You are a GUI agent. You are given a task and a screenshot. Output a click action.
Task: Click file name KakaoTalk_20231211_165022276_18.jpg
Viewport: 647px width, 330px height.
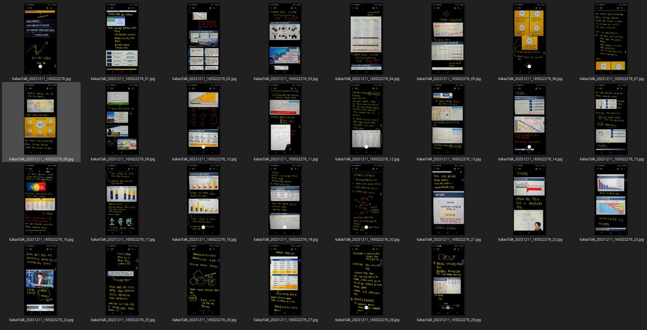pyautogui.click(x=204, y=239)
